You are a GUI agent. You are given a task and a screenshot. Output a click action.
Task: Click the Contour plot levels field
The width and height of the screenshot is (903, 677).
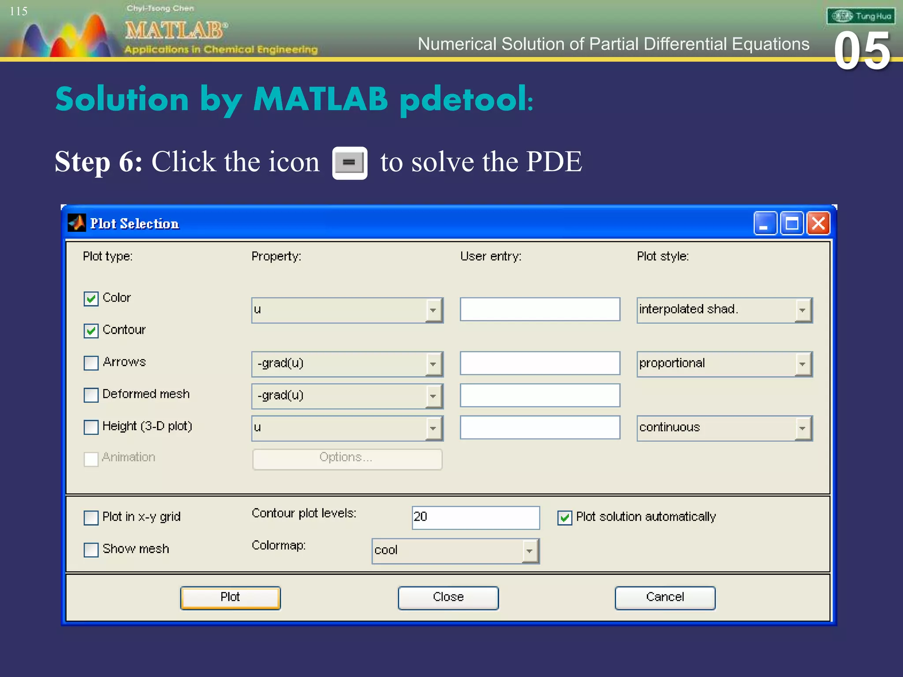coord(476,518)
